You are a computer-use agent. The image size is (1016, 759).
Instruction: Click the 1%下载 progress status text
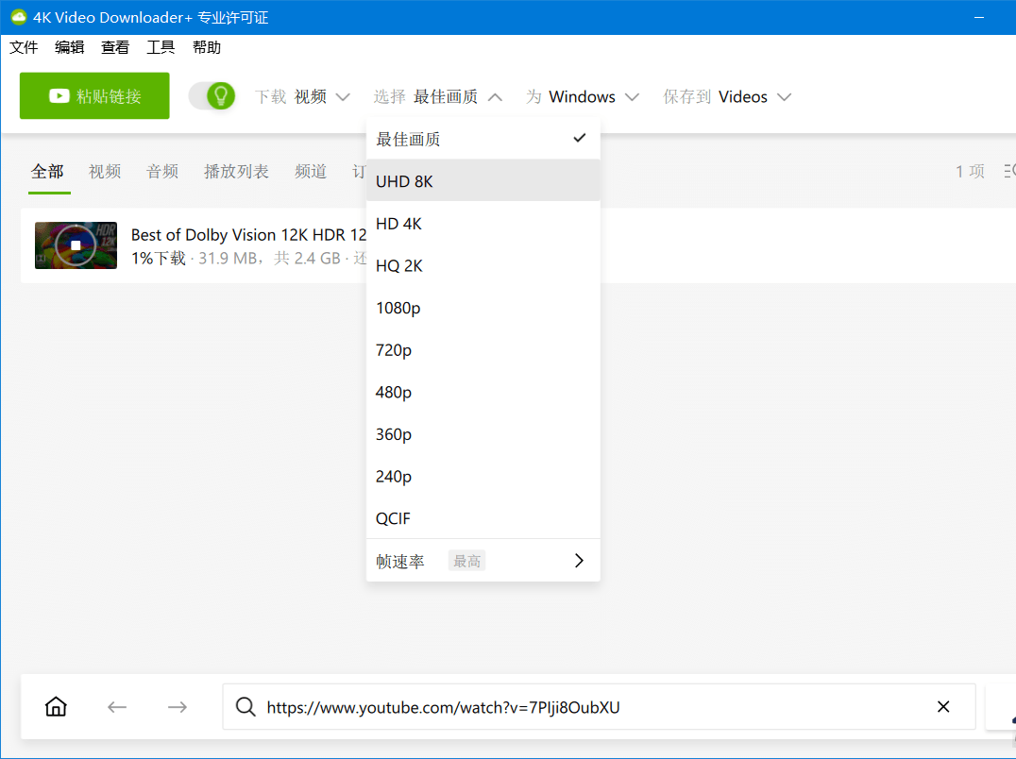(158, 259)
